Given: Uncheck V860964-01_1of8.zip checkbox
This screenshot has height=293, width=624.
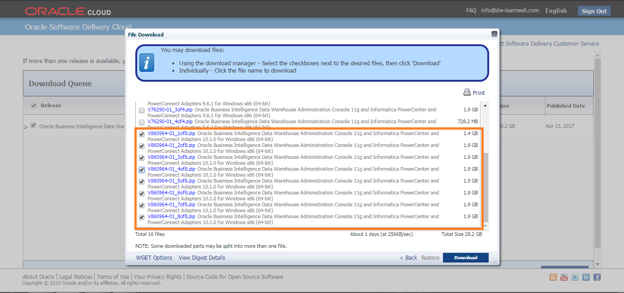Looking at the screenshot, I should tap(142, 134).
